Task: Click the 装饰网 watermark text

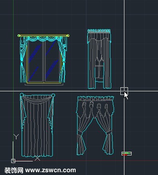Action: pyautogui.click(x=14, y=170)
